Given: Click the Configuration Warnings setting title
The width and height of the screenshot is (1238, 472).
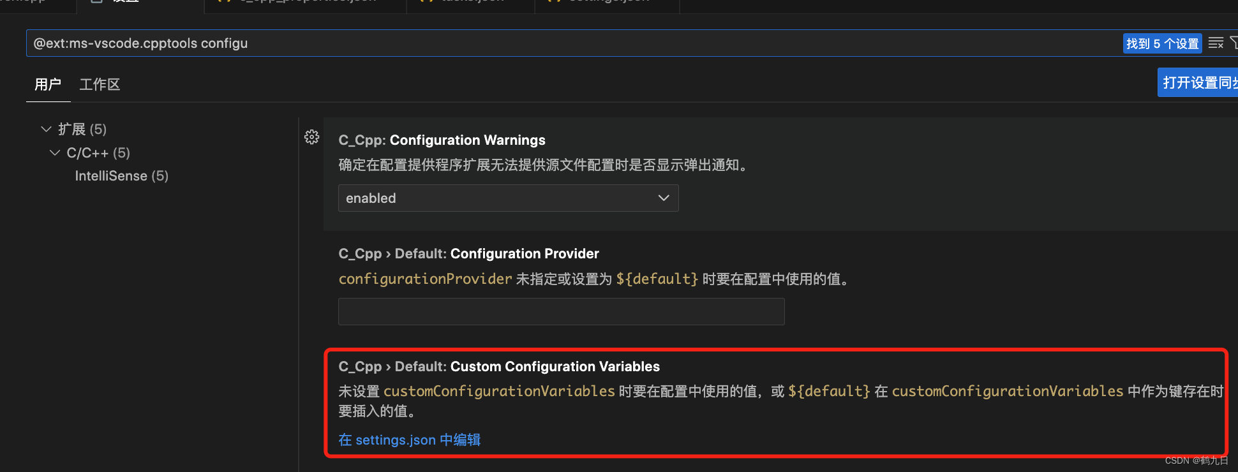Looking at the screenshot, I should (442, 140).
